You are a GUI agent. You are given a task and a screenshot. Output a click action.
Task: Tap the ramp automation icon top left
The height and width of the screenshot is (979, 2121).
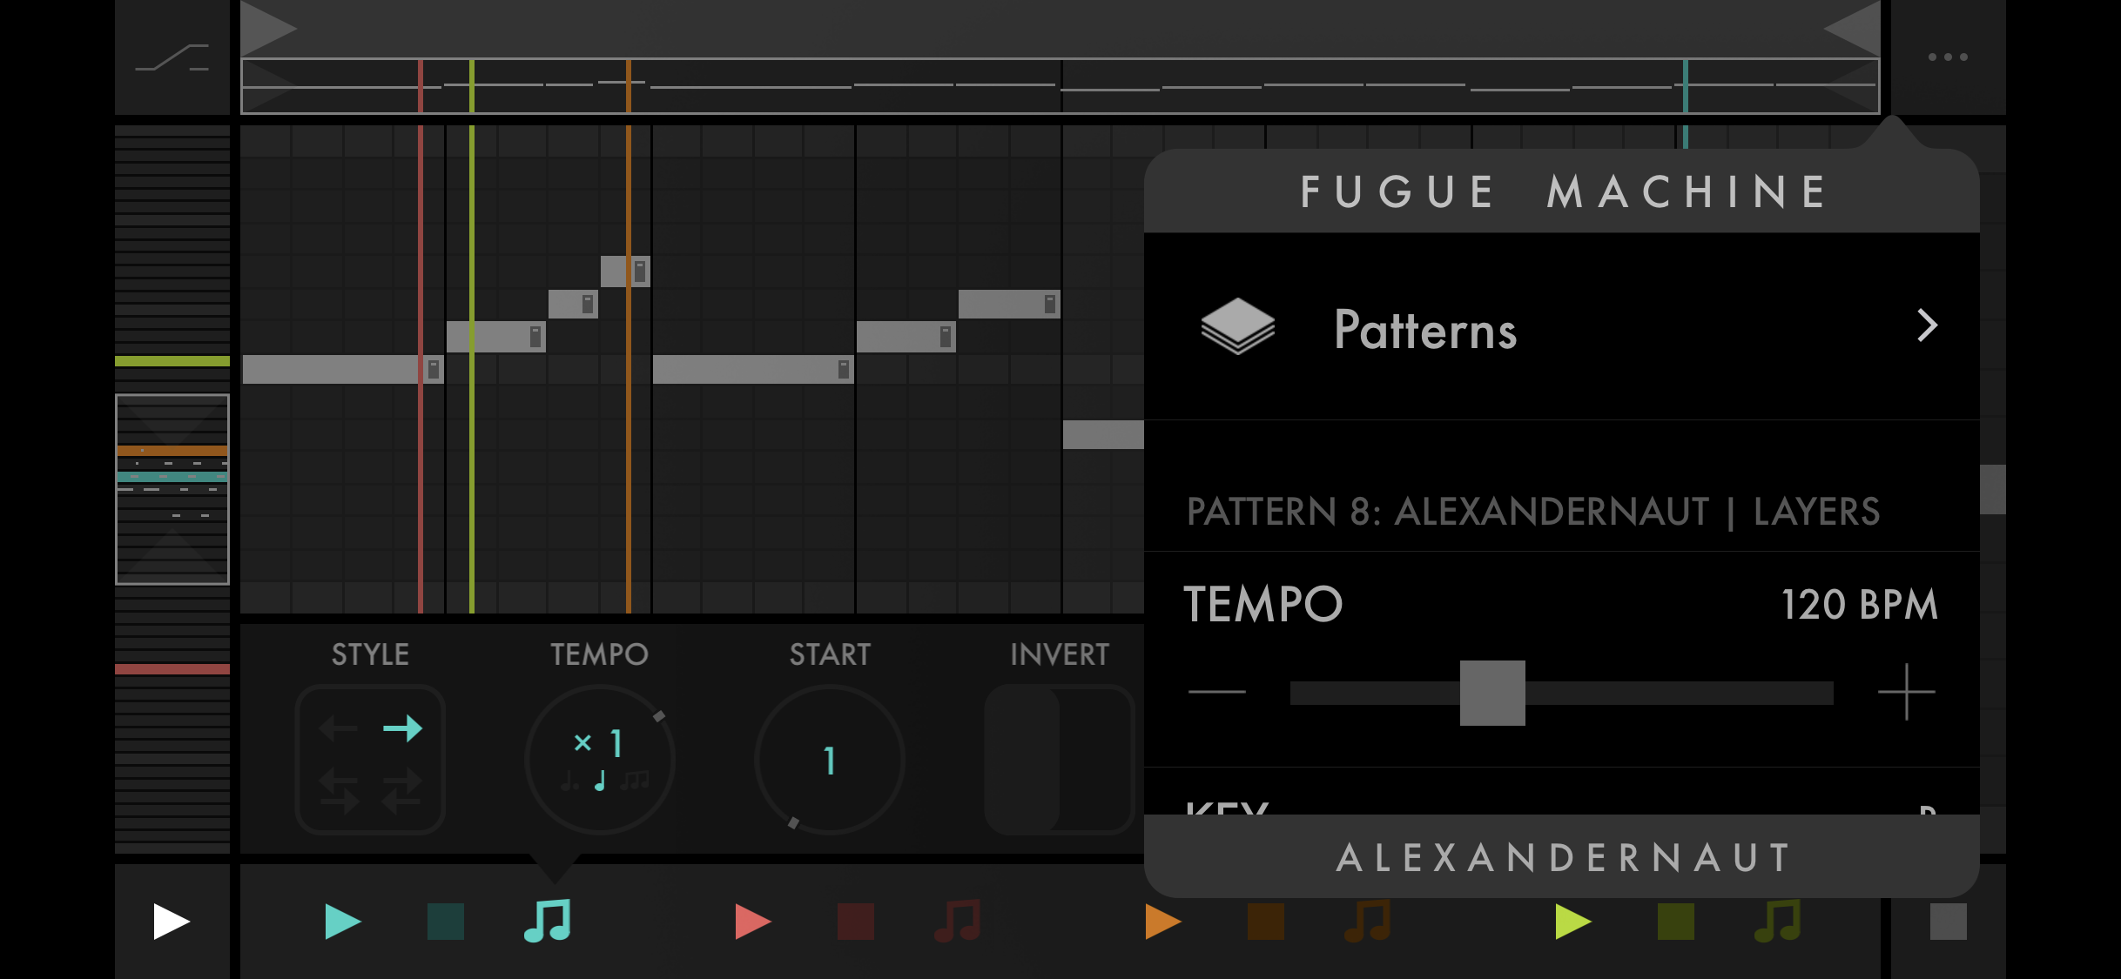(172, 57)
